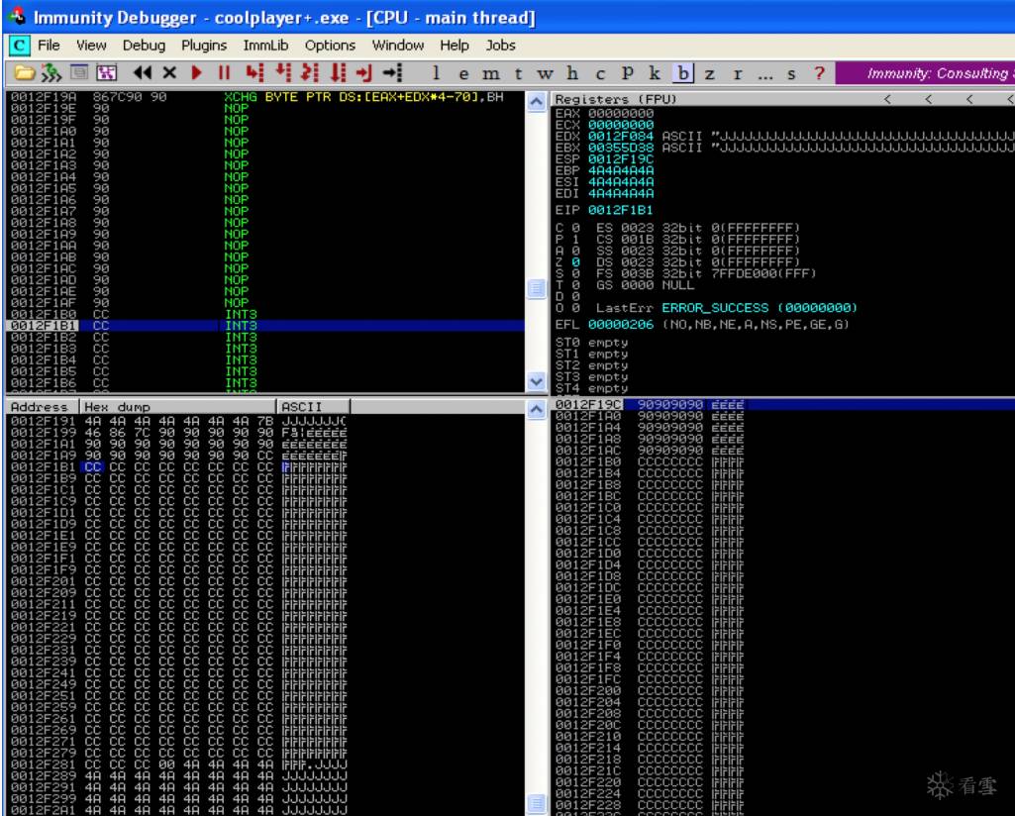Viewport: 1015px width, 816px height.
Task: Restart the program with the rewind icon
Action: (x=142, y=72)
